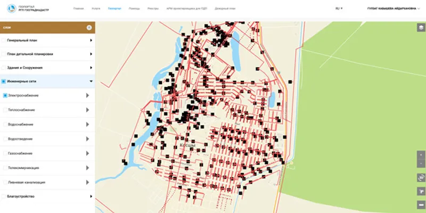
Task: Zoom in on the map
Action: 421,154
